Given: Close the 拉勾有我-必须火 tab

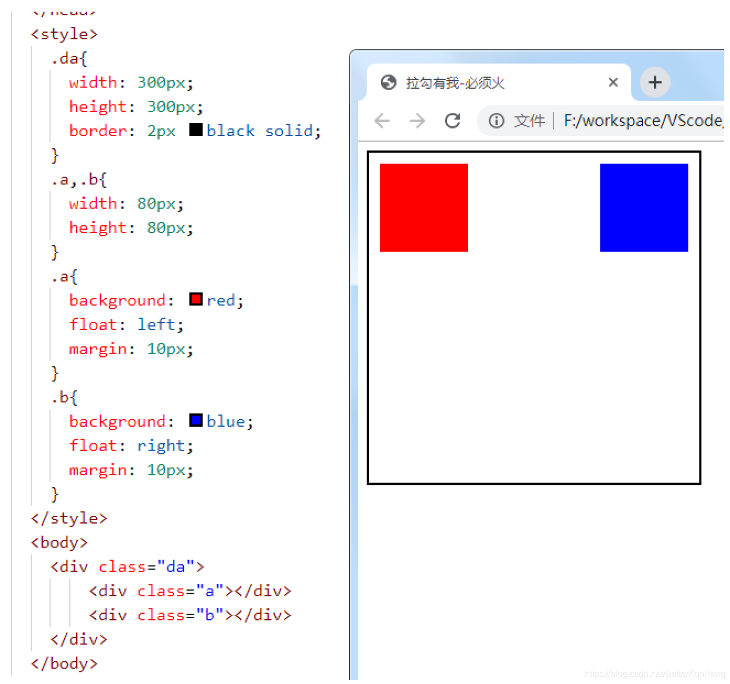Looking at the screenshot, I should click(613, 82).
